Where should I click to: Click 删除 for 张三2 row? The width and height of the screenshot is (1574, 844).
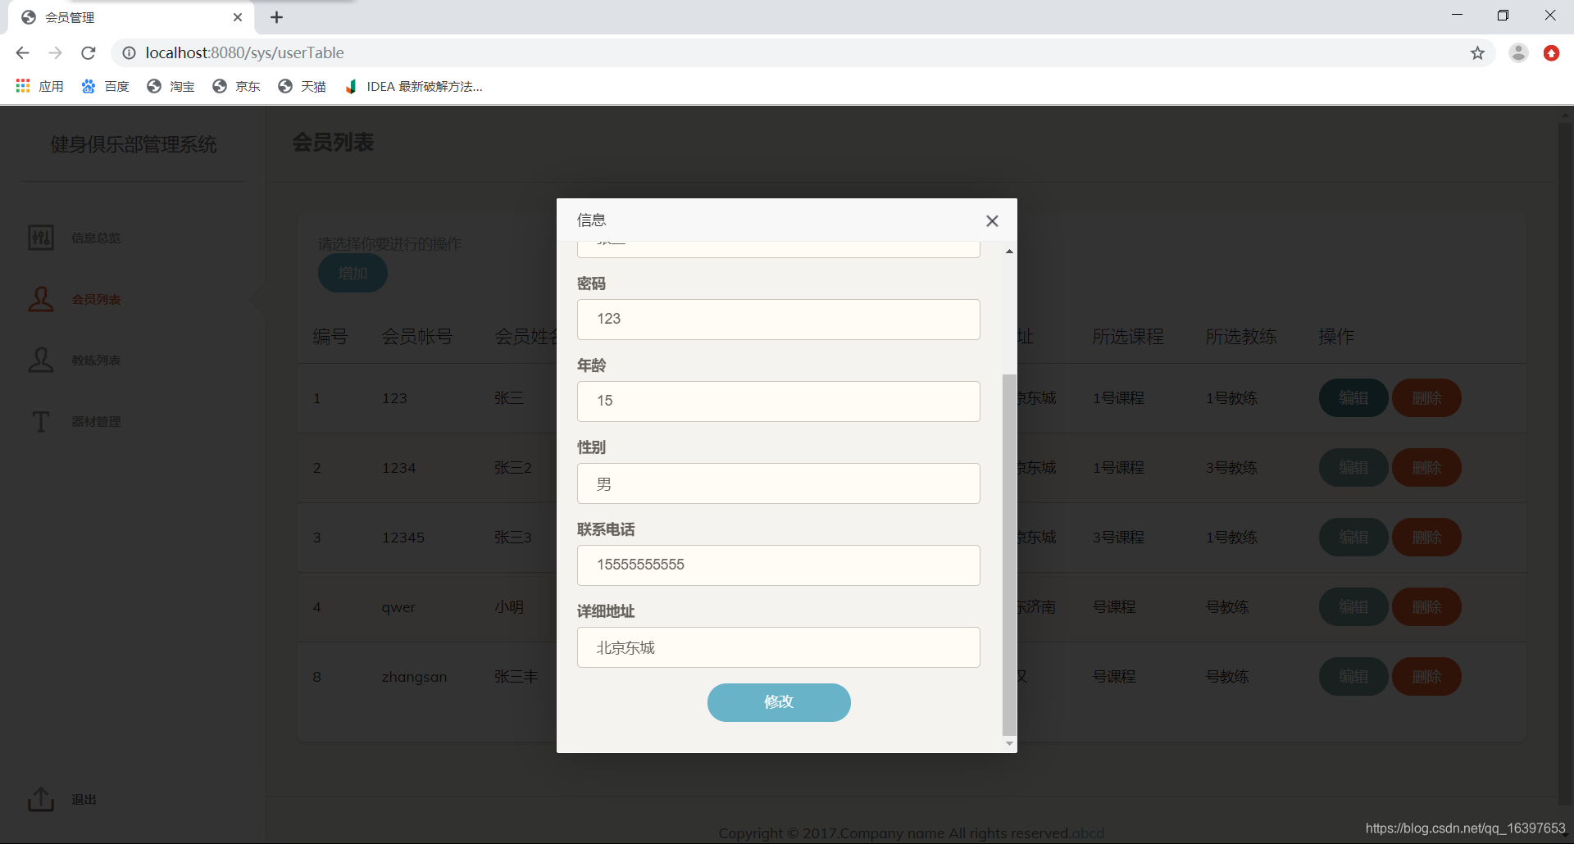1426,468
